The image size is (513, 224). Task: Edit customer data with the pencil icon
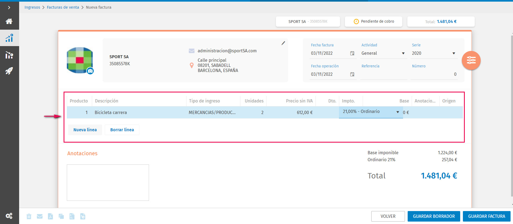(283, 43)
